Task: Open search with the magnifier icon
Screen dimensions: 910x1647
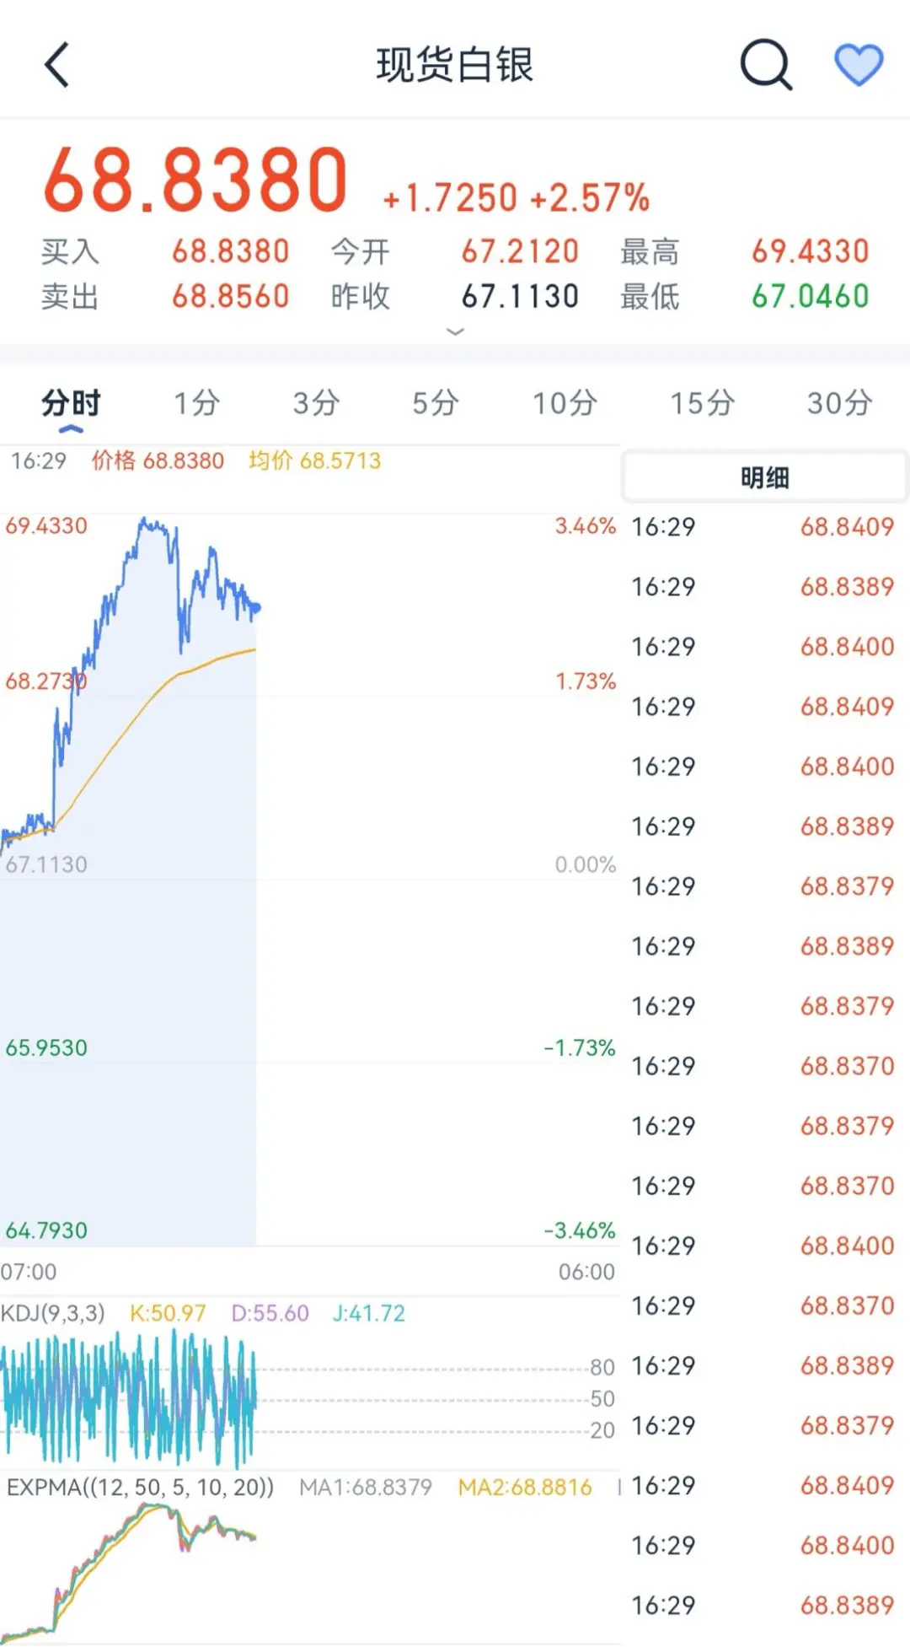Action: [x=765, y=65]
